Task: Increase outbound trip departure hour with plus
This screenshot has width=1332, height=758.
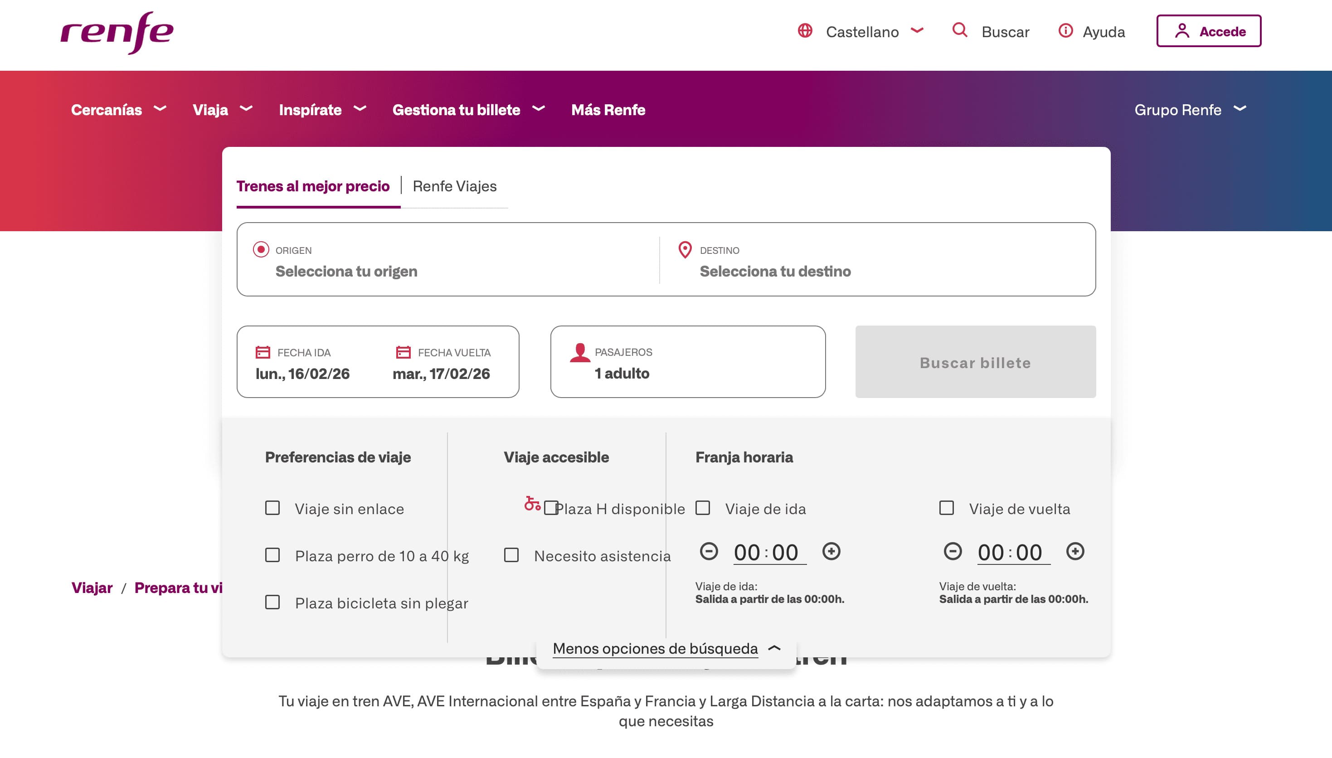Action: click(x=831, y=551)
